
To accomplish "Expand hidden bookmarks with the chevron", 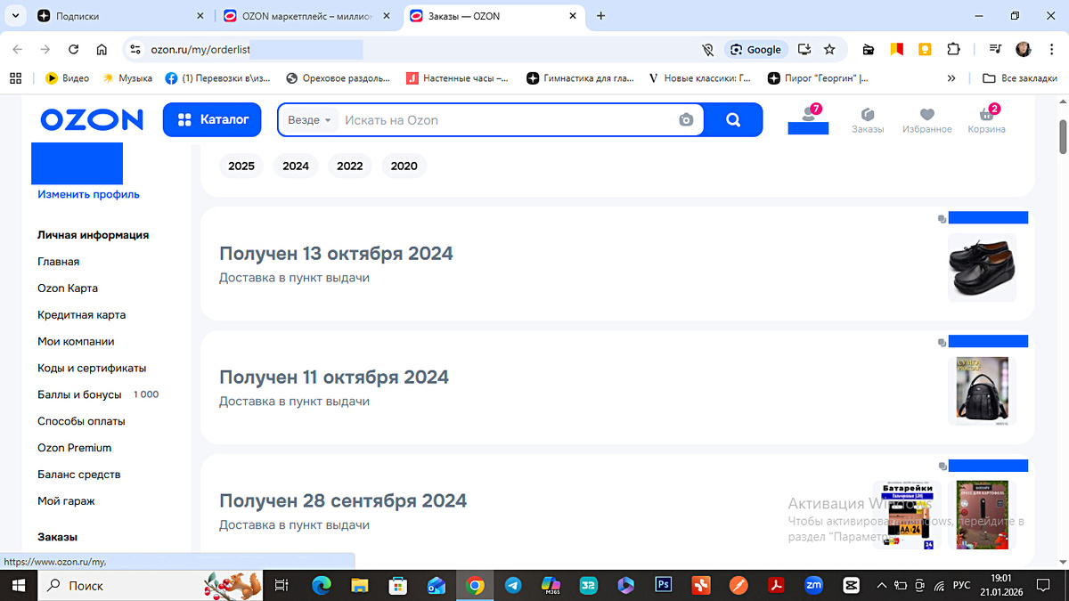I will [x=952, y=77].
